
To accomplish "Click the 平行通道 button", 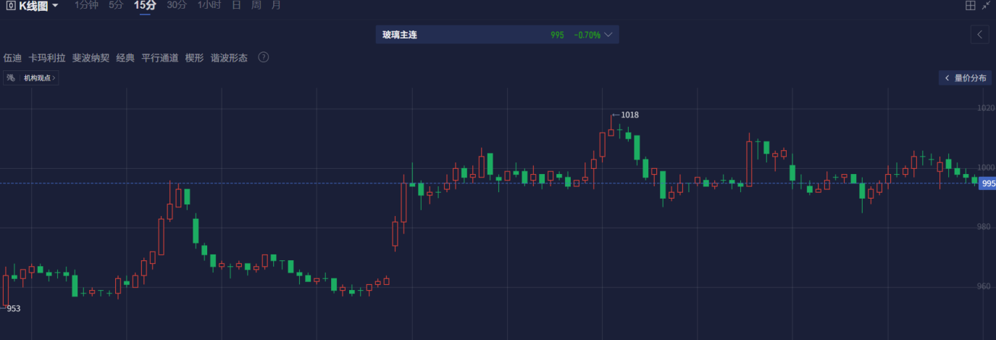I will coord(159,58).
